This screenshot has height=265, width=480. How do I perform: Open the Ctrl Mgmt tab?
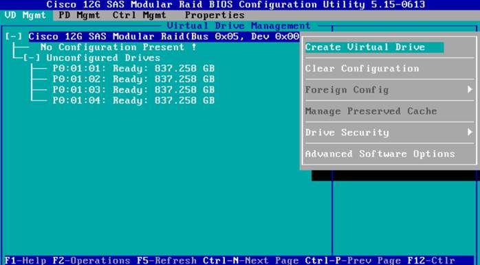click(140, 15)
